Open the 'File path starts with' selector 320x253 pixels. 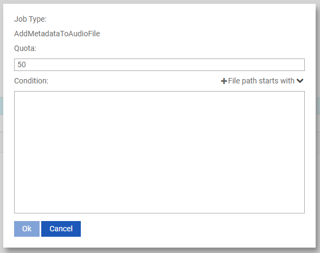[x=261, y=81]
